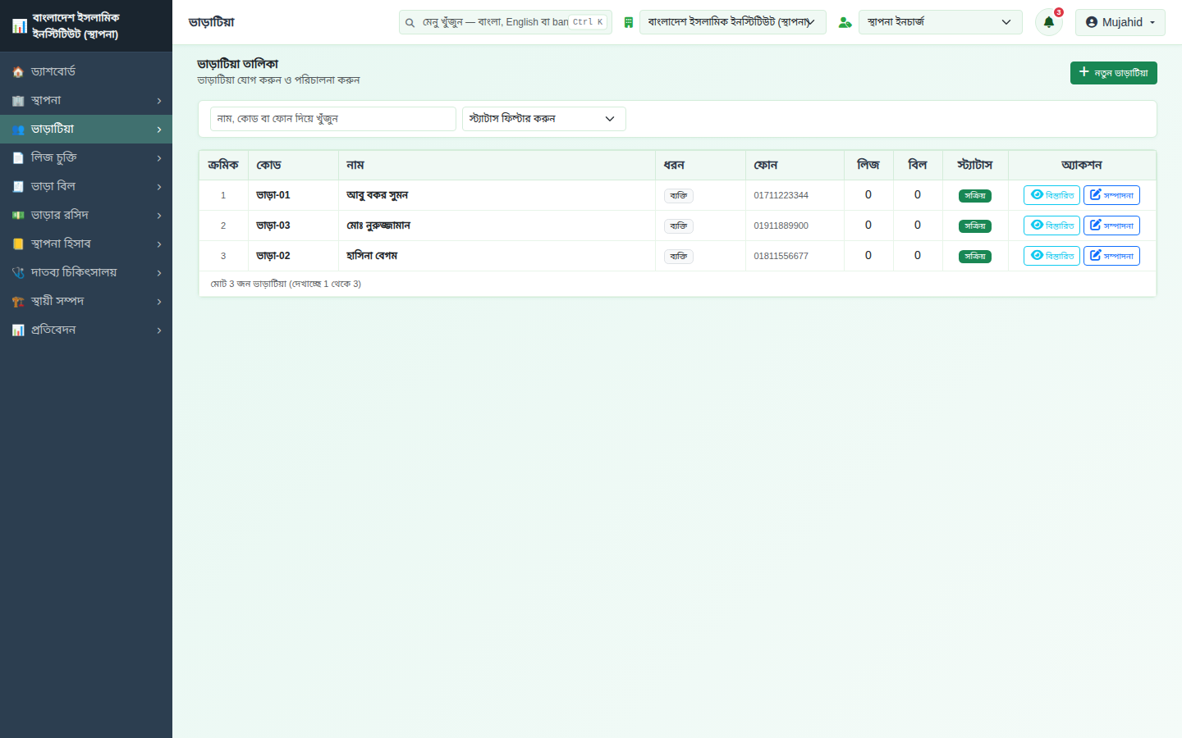
Task: Open স্থাপনা হিসাব sidebar menu
Action: tap(86, 244)
